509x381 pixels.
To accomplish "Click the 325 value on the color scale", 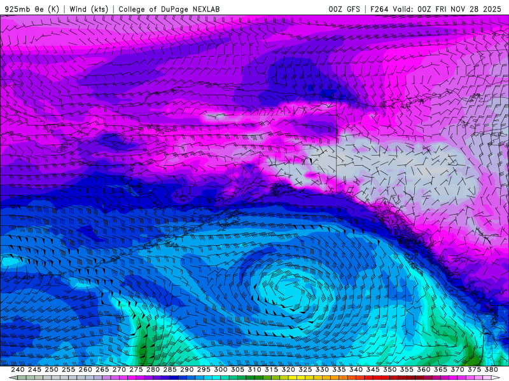I will tap(305, 370).
